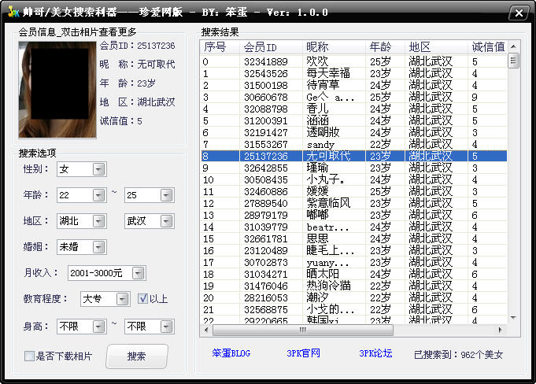Image resolution: width=536 pixels, height=384 pixels.
Task: Close the search tool window
Action: (x=517, y=13)
